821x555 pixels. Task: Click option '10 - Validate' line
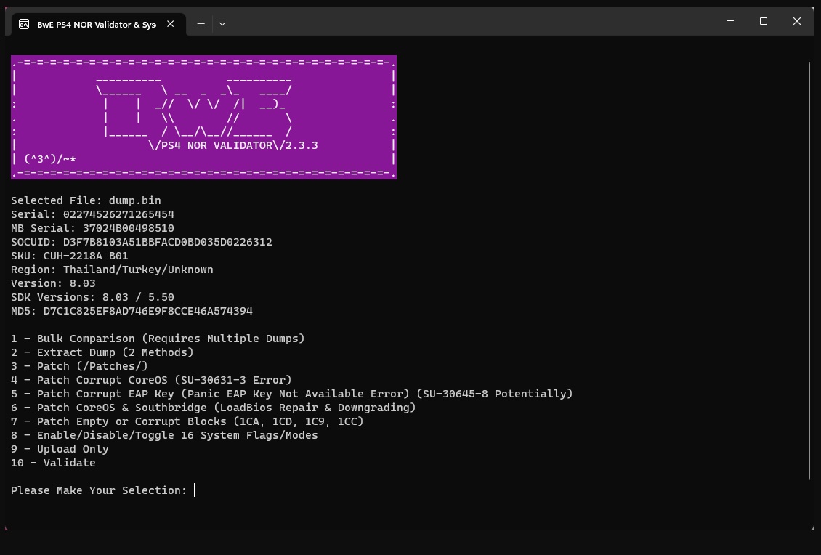point(54,463)
